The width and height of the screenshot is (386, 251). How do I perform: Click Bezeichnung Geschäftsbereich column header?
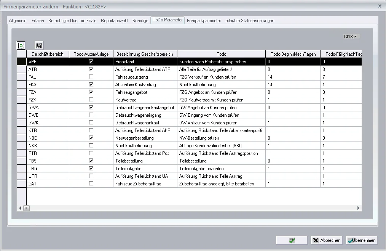click(145, 54)
